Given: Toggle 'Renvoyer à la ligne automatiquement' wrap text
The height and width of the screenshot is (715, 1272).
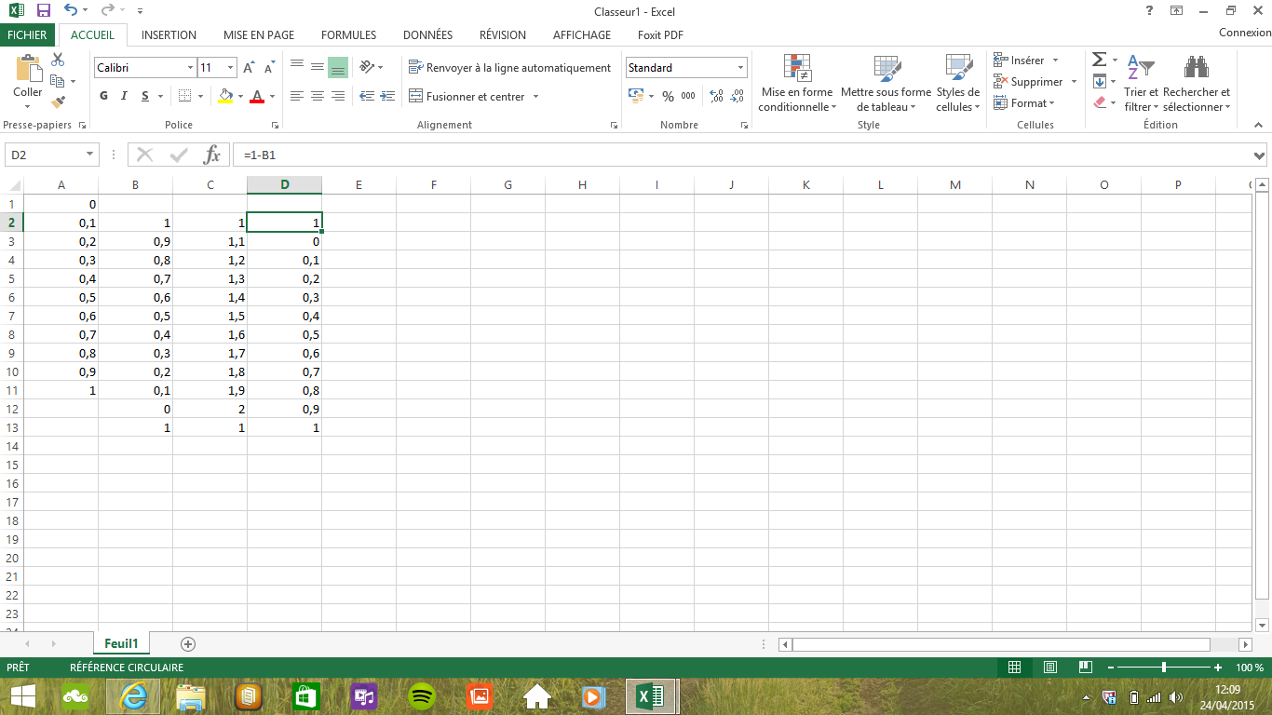Looking at the screenshot, I should pyautogui.click(x=509, y=68).
